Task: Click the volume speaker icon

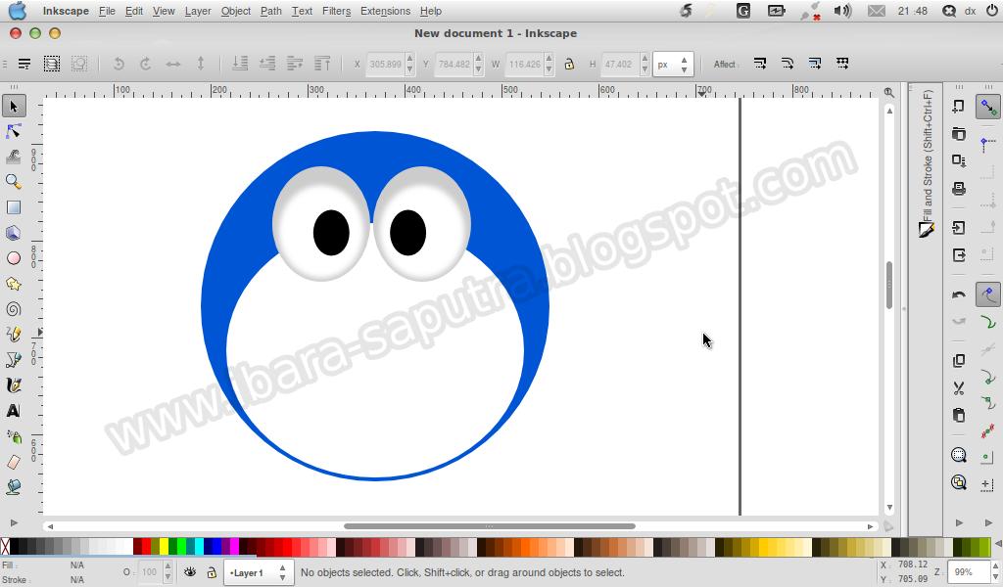Action: (x=842, y=11)
